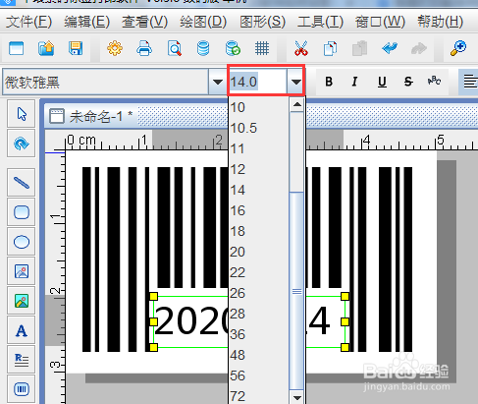Select the arrow pointer tool

[x=22, y=114]
